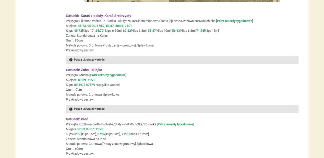Click location 45:73 in the Karaś Miejsce row

click(x=82, y=26)
